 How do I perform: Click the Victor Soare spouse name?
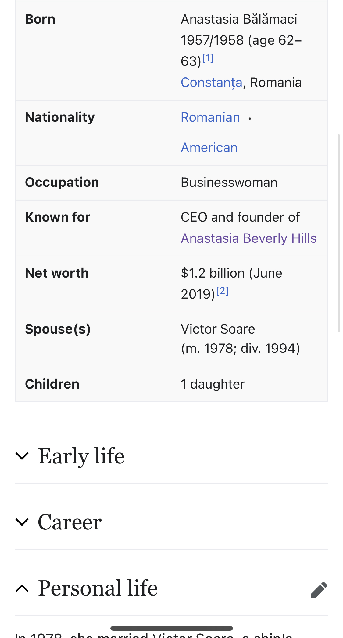point(218,329)
